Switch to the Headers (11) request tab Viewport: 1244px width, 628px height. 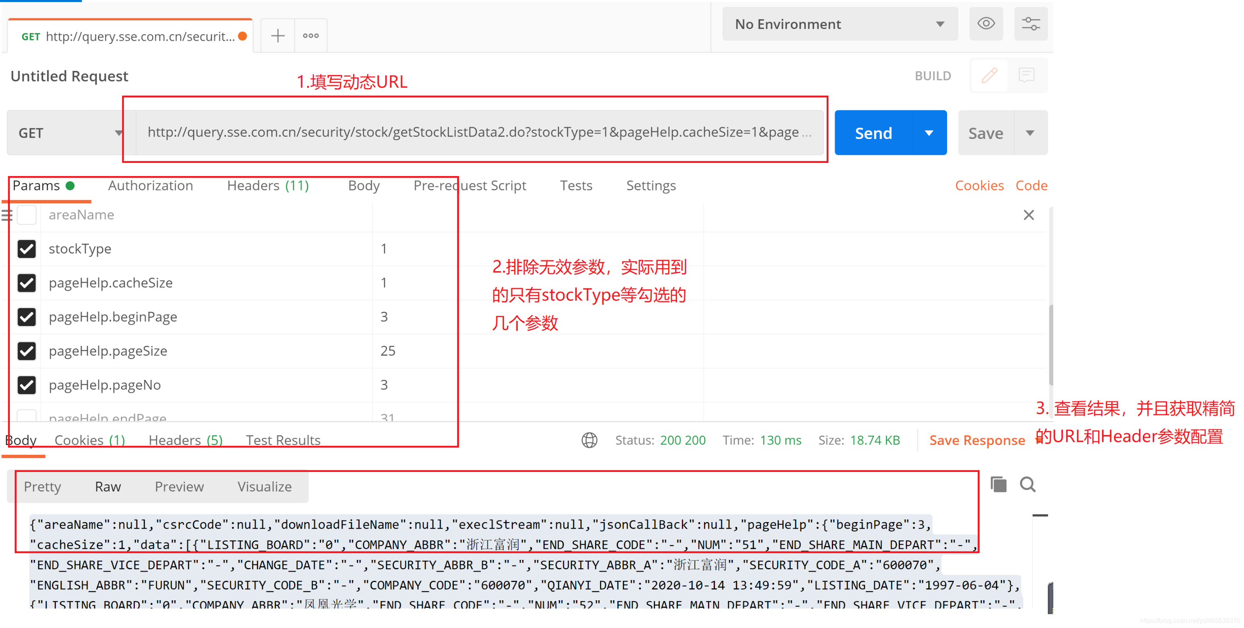(x=268, y=185)
